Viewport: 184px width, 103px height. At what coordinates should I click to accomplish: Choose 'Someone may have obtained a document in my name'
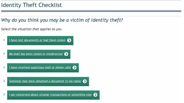click(45, 81)
